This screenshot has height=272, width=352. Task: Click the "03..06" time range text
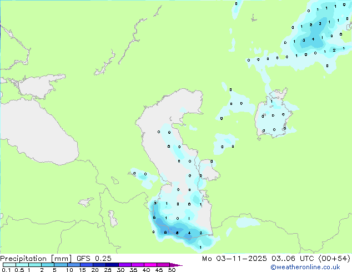click(283, 259)
